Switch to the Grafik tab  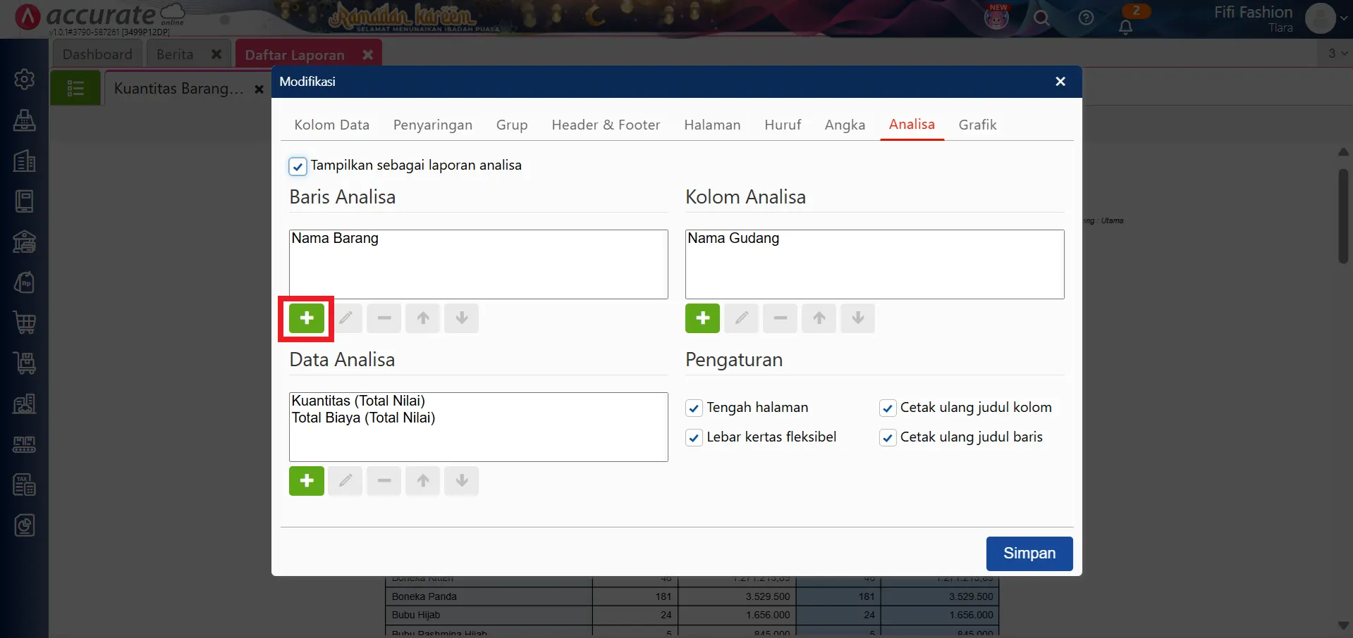coord(977,125)
